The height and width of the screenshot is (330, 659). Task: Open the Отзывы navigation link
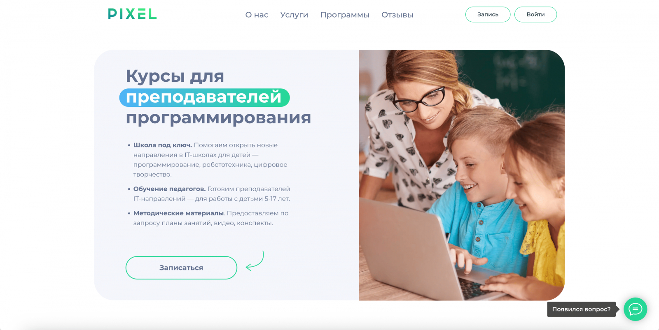397,15
